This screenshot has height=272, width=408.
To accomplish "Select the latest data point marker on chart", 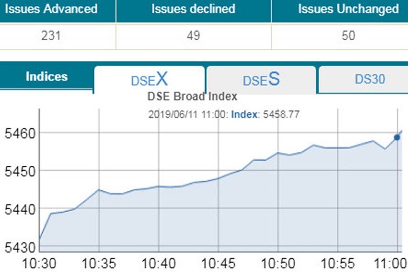I will (397, 136).
